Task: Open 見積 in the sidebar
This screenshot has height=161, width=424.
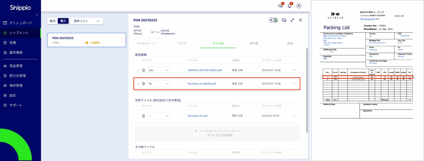Action: tap(10, 43)
